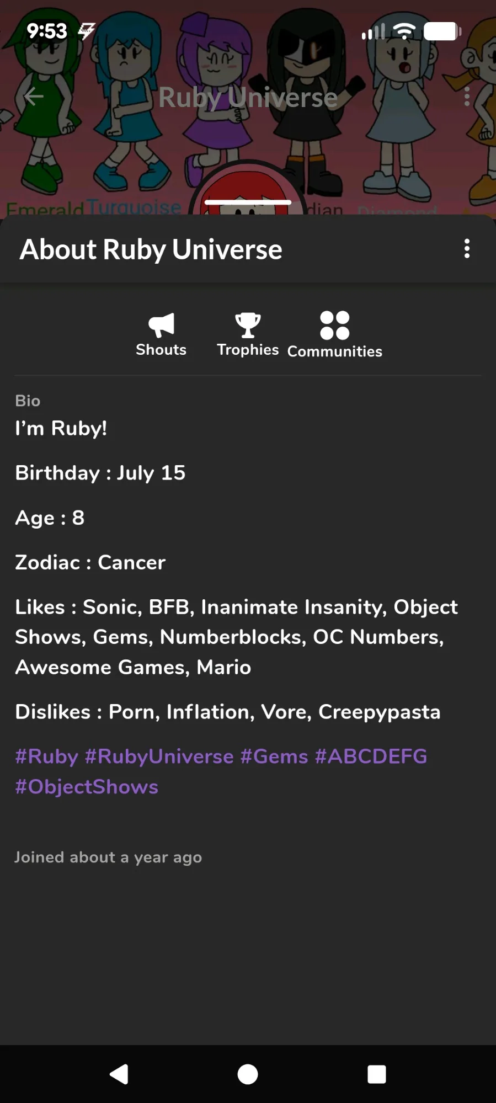Tap the Shouts label
496x1103 pixels.
(161, 350)
